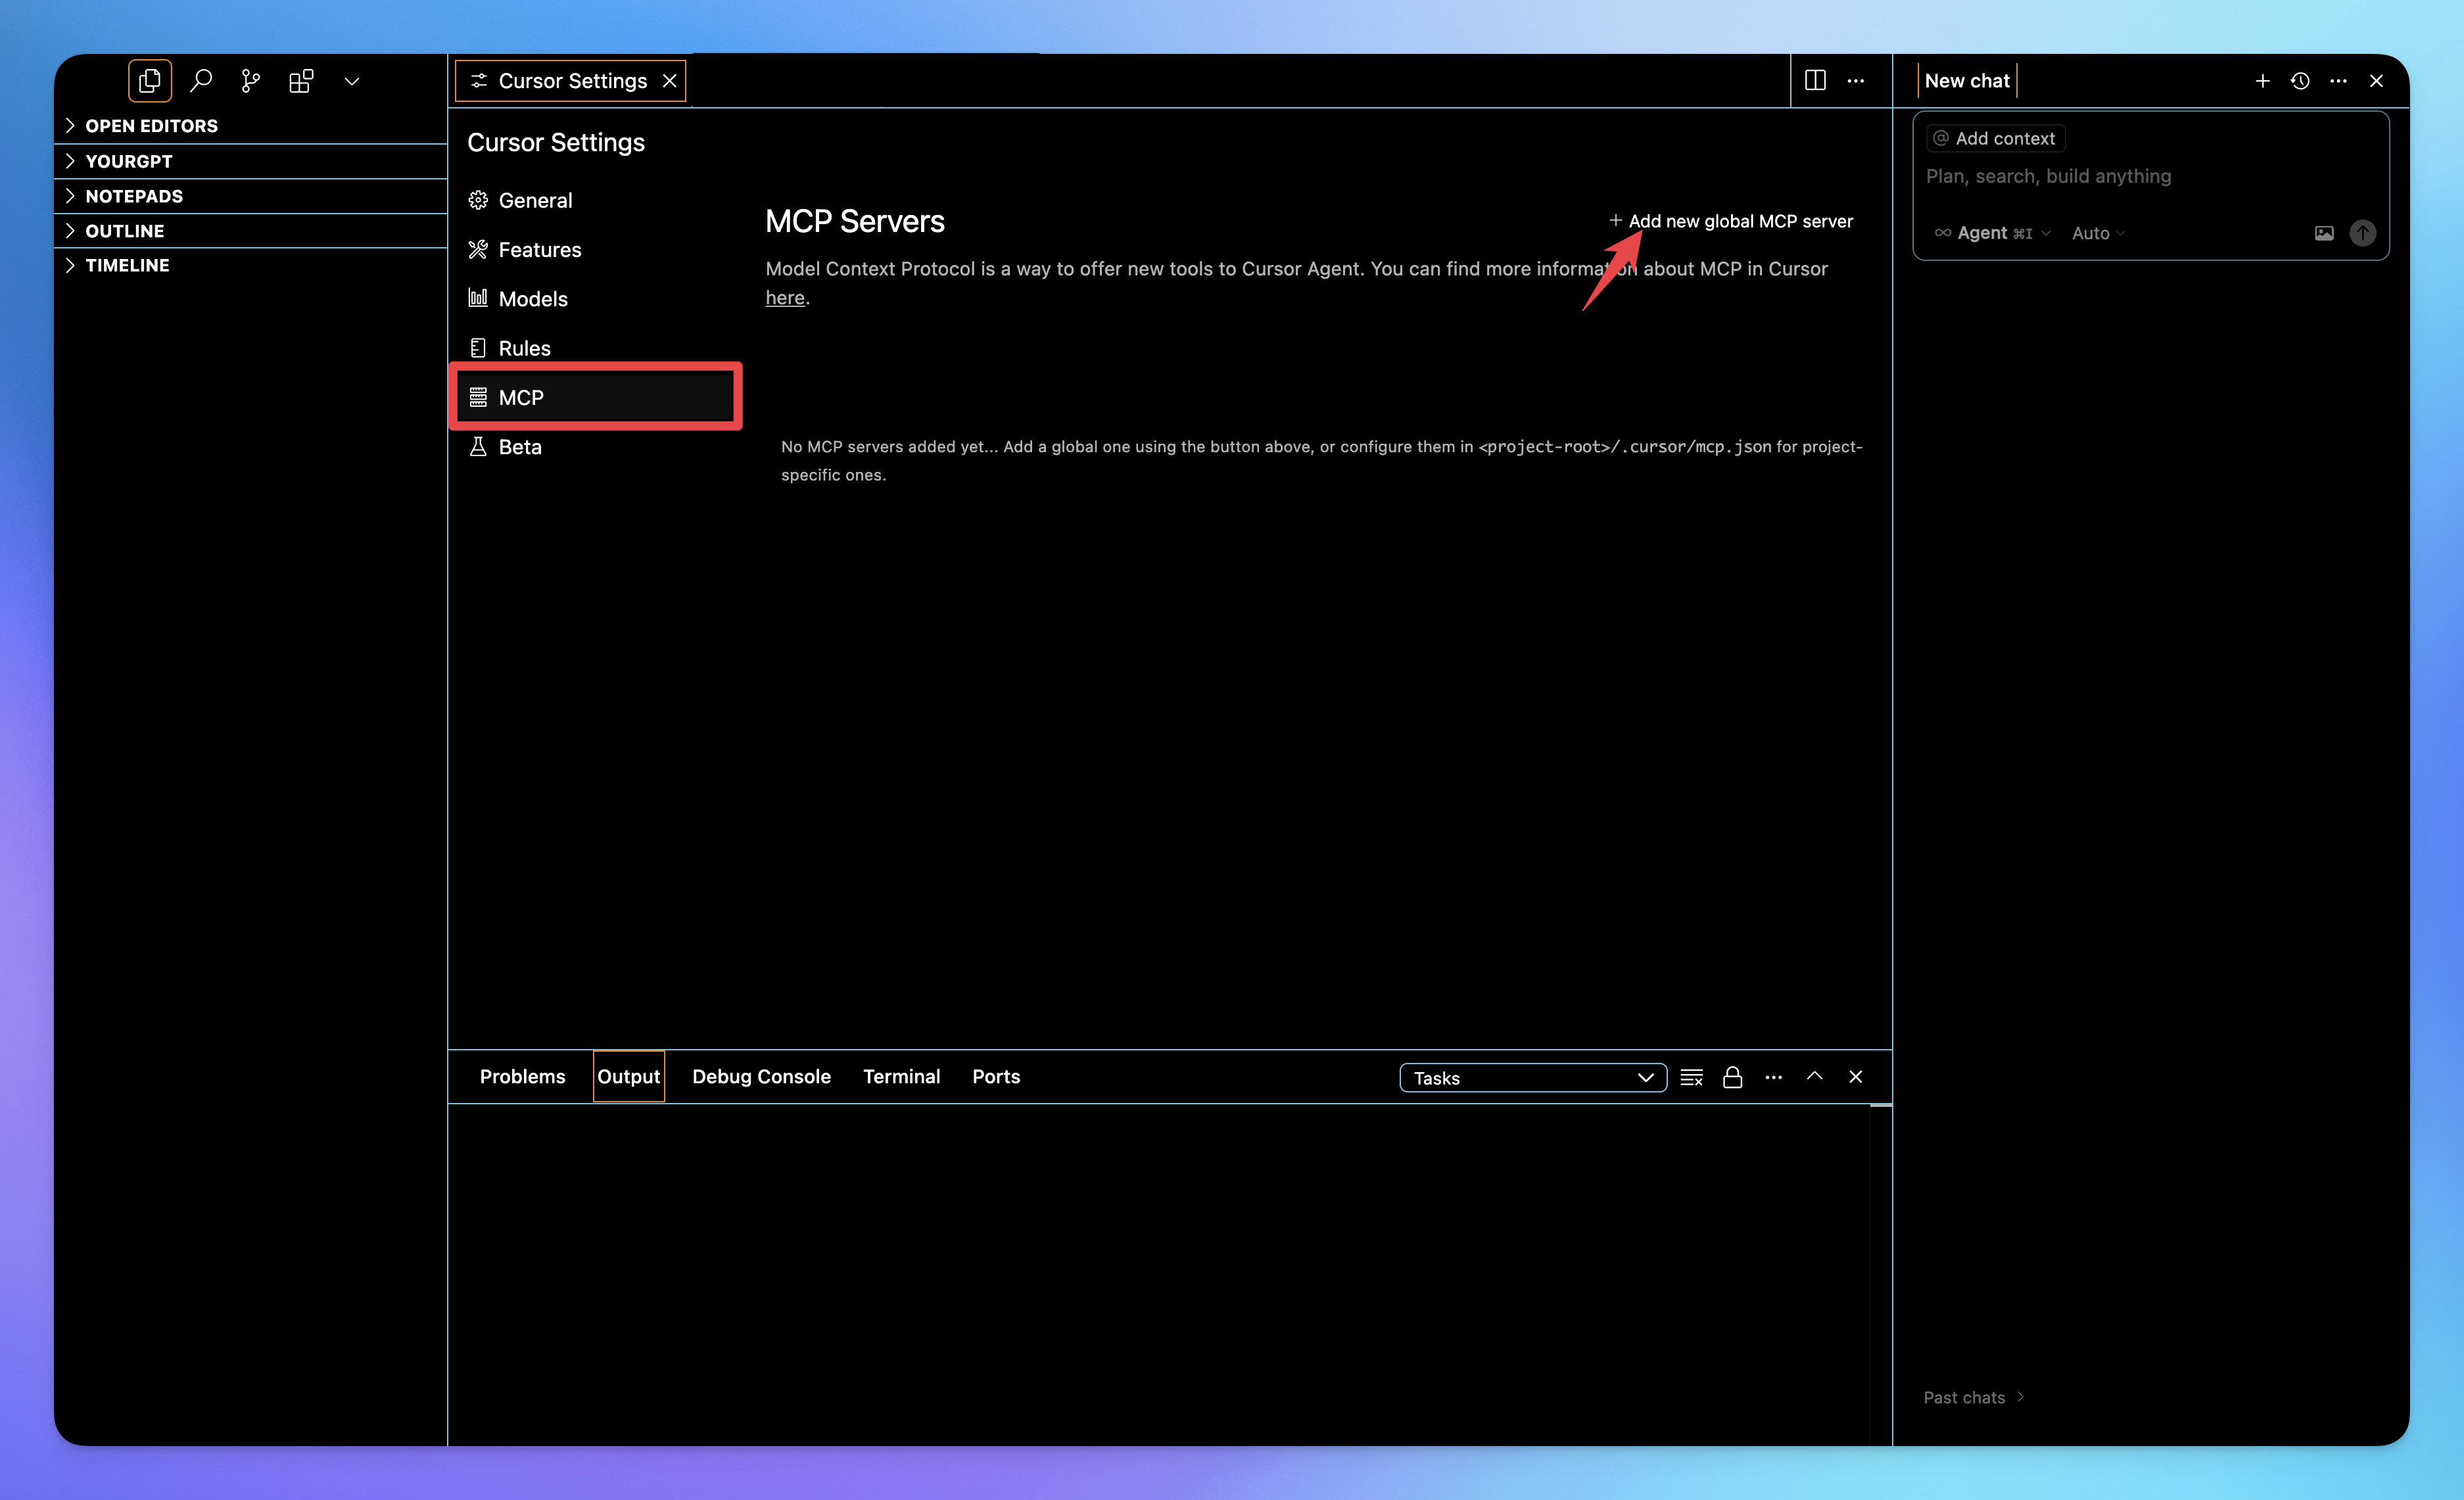
Task: Select MCP settings section
Action: (597, 397)
